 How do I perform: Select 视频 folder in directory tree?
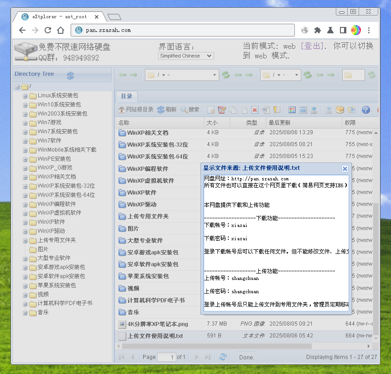(x=43, y=295)
